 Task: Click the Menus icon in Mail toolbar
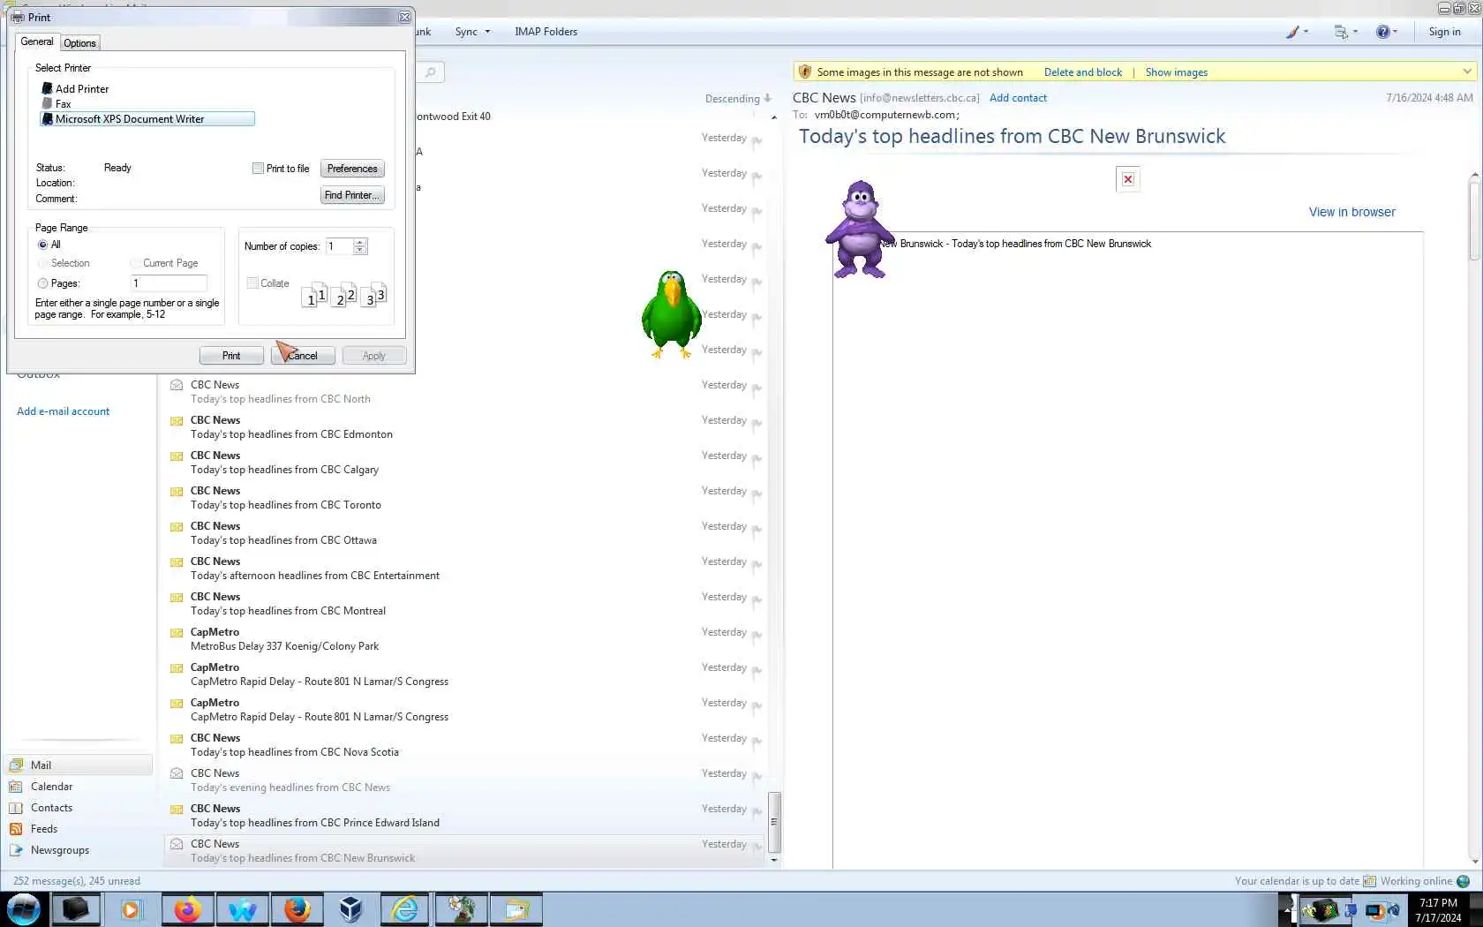1341,32
